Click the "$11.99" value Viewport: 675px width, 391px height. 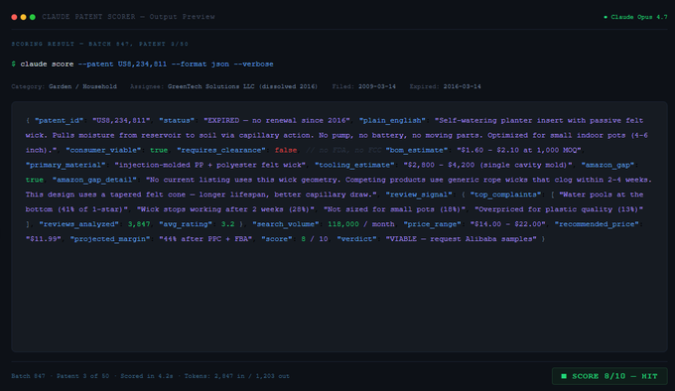44,239
